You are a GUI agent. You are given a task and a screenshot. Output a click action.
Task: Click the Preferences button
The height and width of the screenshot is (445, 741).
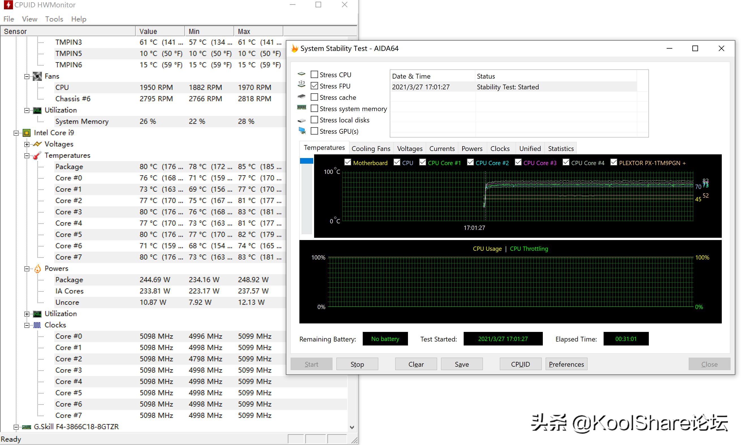pyautogui.click(x=566, y=364)
